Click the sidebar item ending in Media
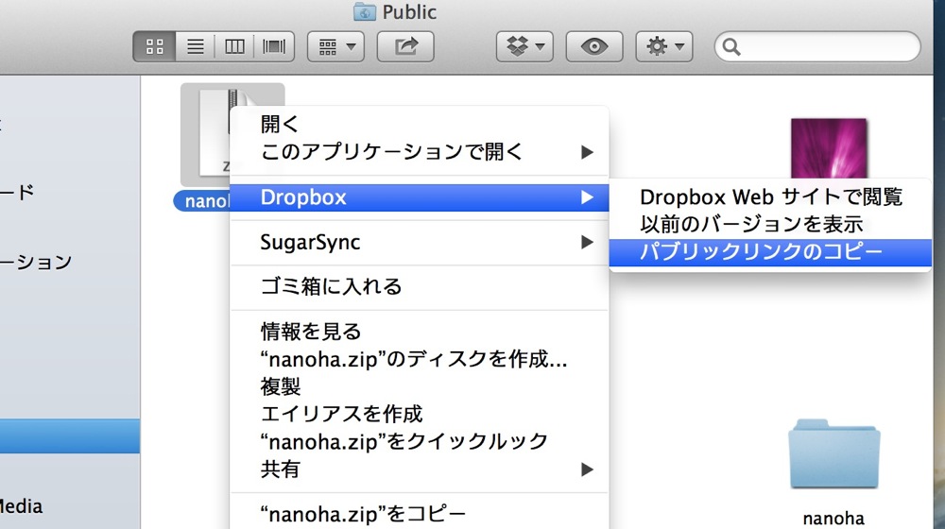The width and height of the screenshot is (945, 529). pyautogui.click(x=21, y=506)
